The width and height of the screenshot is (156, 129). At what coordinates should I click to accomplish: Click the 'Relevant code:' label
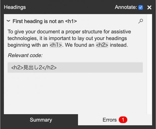[25, 55]
